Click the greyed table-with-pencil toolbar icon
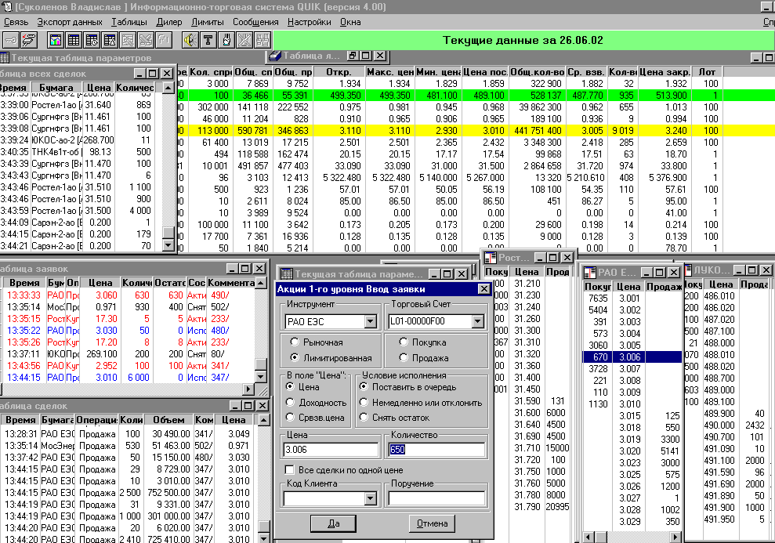 click(x=128, y=39)
